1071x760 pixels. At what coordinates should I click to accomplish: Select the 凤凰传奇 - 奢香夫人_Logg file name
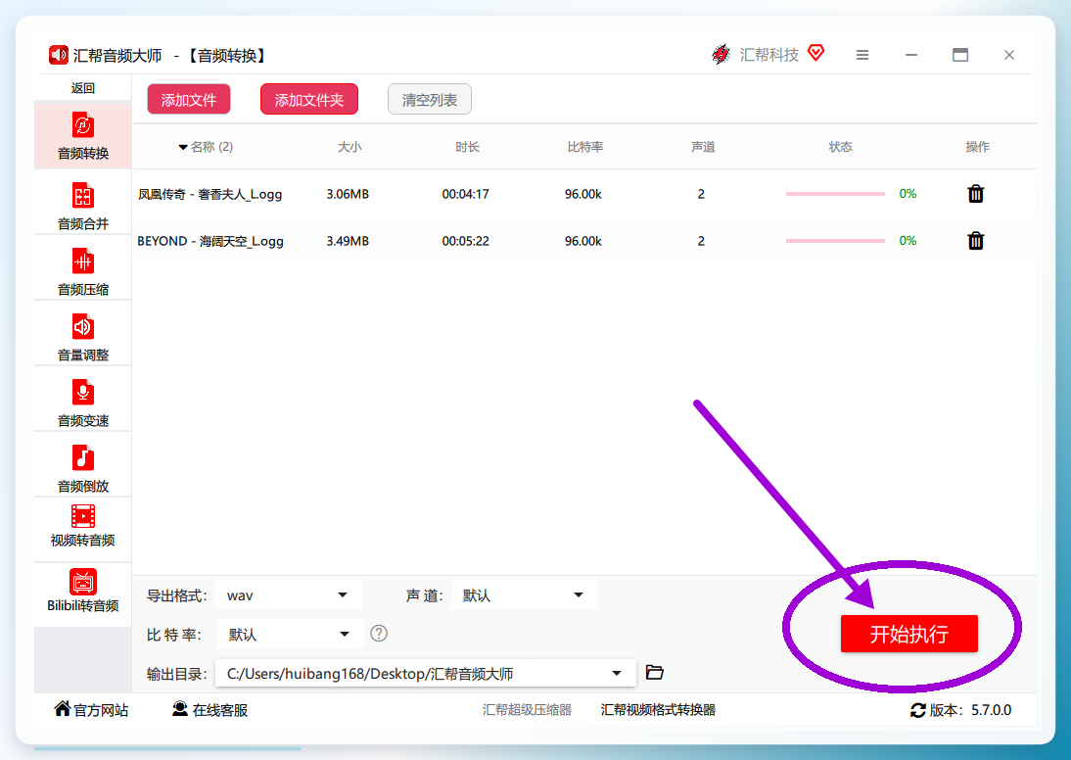[210, 194]
